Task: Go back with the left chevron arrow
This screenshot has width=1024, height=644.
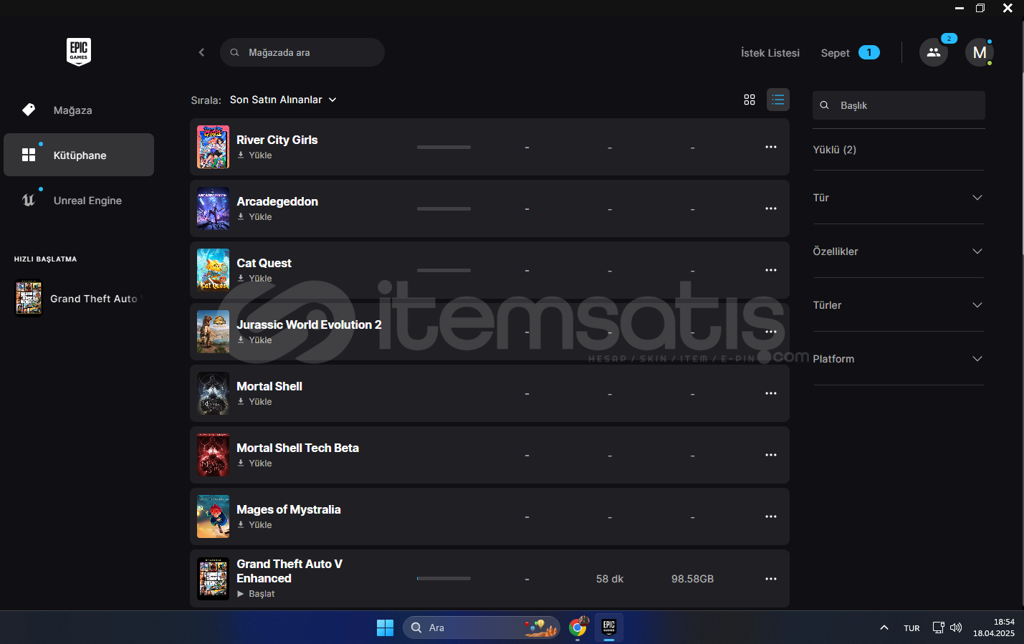Action: [201, 52]
